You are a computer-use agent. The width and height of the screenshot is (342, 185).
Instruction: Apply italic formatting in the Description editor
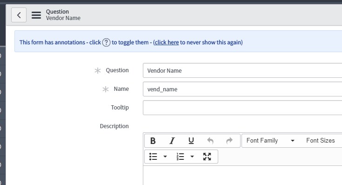pos(172,141)
